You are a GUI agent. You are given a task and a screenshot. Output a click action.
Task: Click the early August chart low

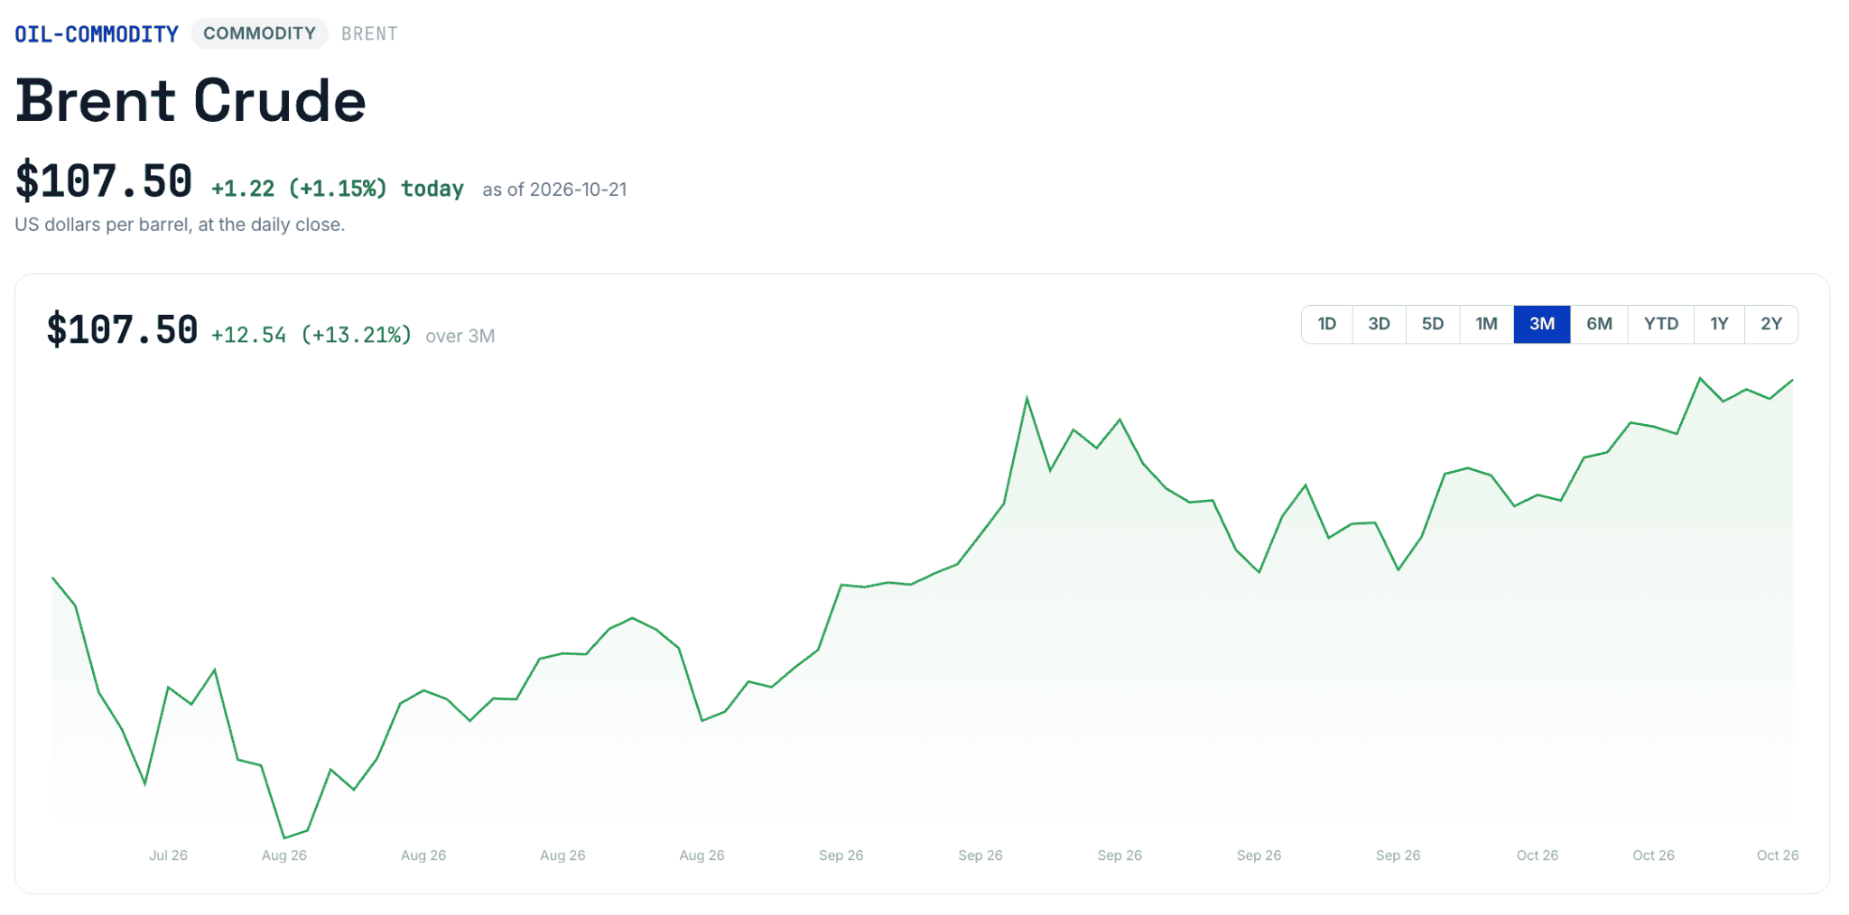coord(284,837)
